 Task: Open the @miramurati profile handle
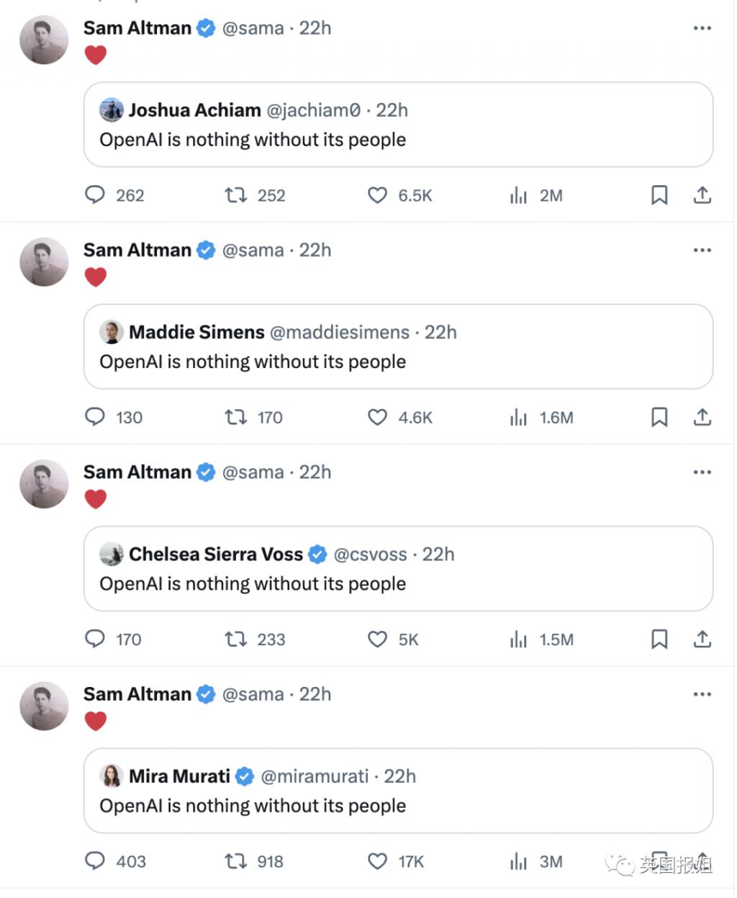(x=315, y=776)
